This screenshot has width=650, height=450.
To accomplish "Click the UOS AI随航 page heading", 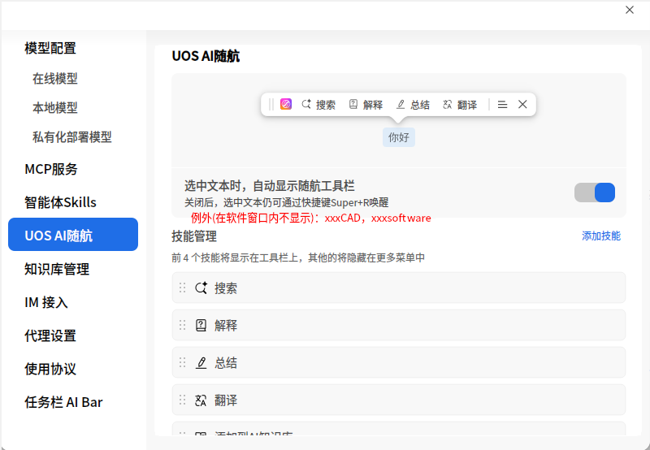I will point(206,56).
